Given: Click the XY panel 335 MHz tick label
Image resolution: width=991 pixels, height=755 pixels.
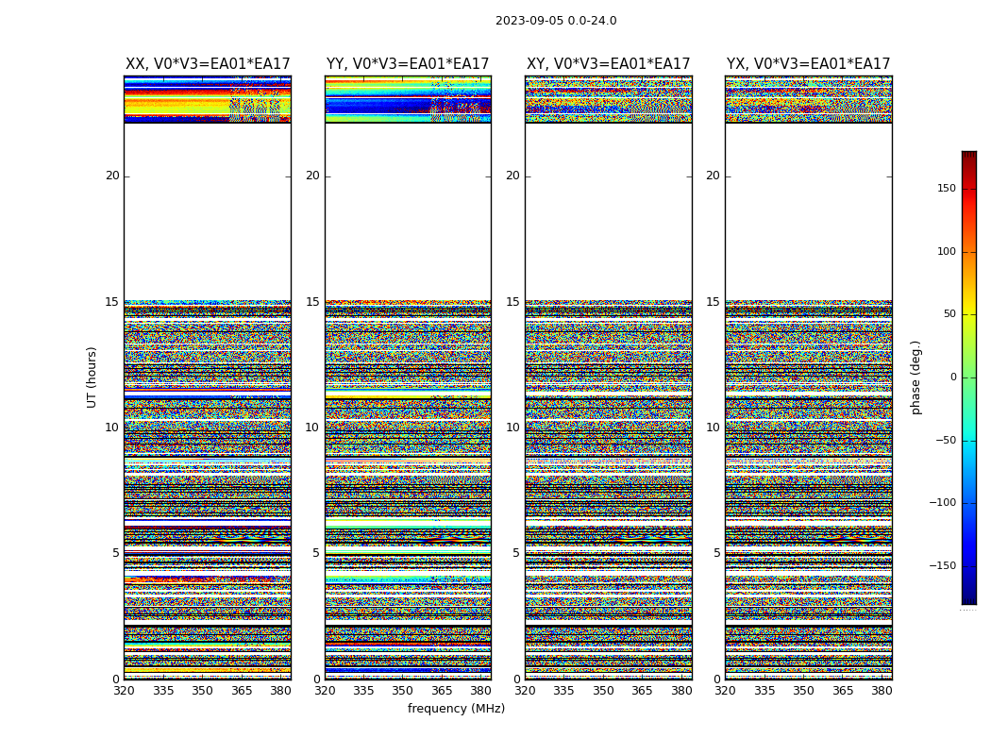Looking at the screenshot, I should pyautogui.click(x=563, y=691).
